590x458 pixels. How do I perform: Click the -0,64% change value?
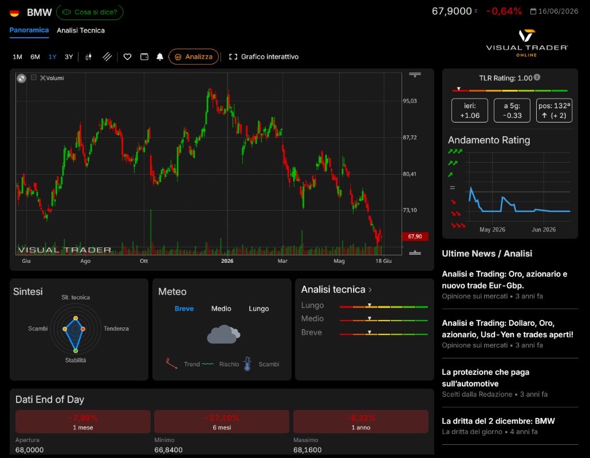pyautogui.click(x=504, y=11)
